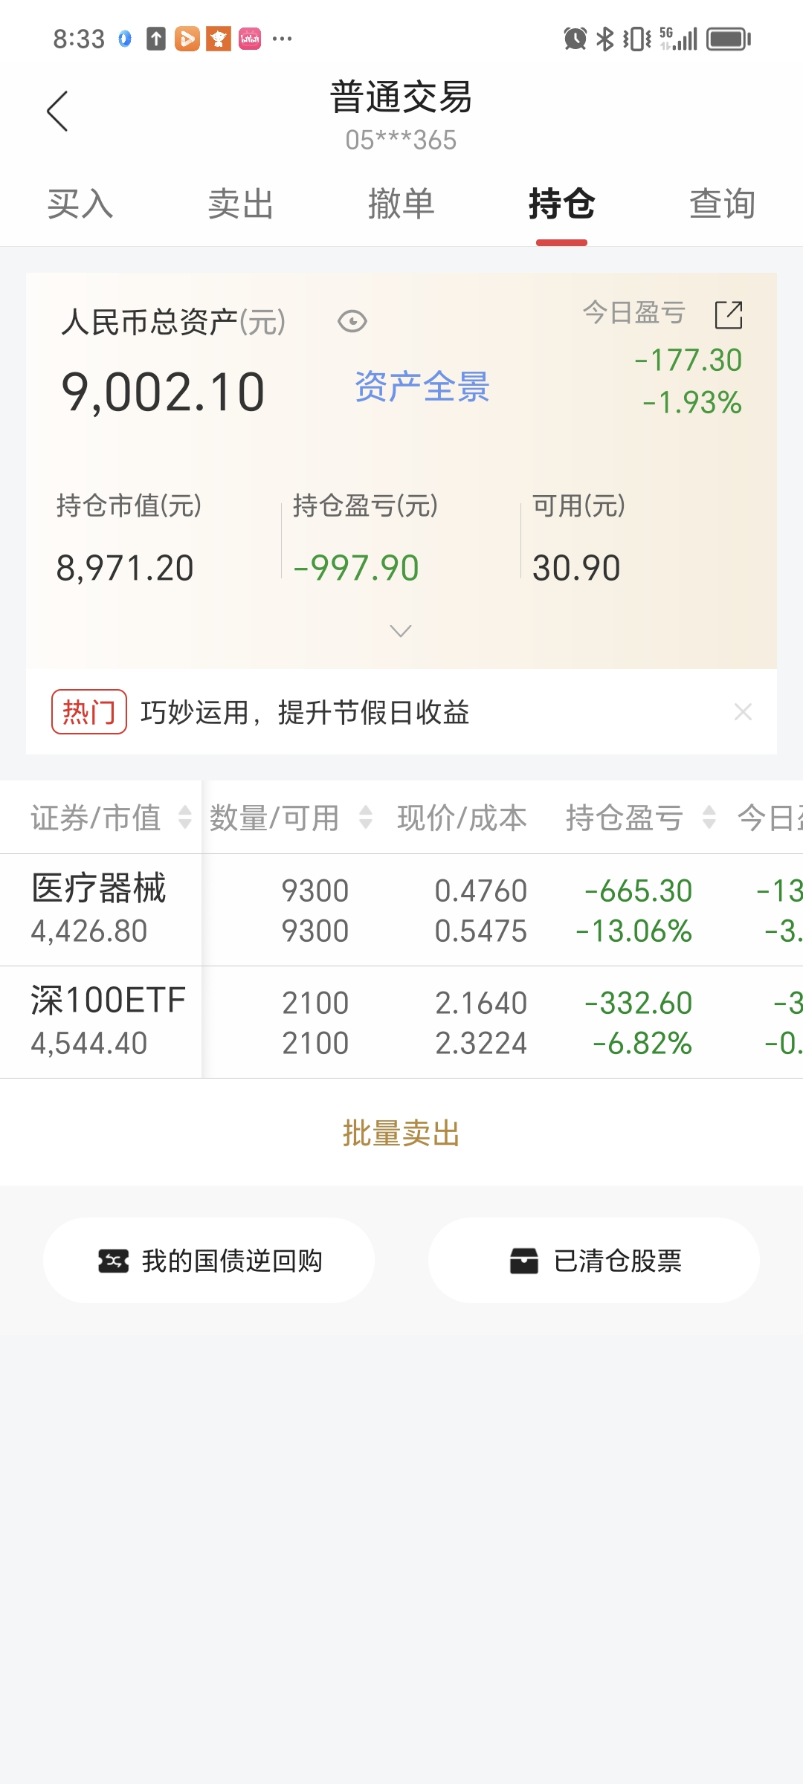Switch to the 买入 tab
Viewport: 803px width, 1784px height.
(80, 204)
